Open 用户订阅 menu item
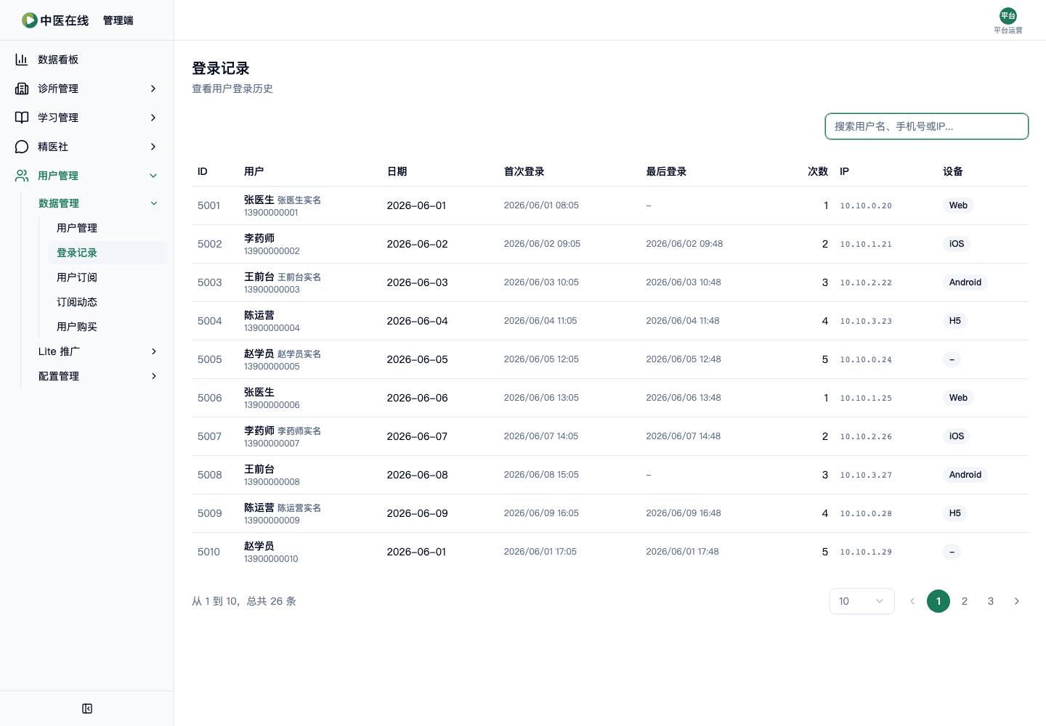The width and height of the screenshot is (1046, 726). tap(108, 277)
